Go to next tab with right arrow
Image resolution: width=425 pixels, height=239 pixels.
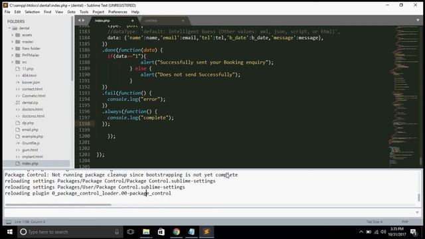click(83, 21)
